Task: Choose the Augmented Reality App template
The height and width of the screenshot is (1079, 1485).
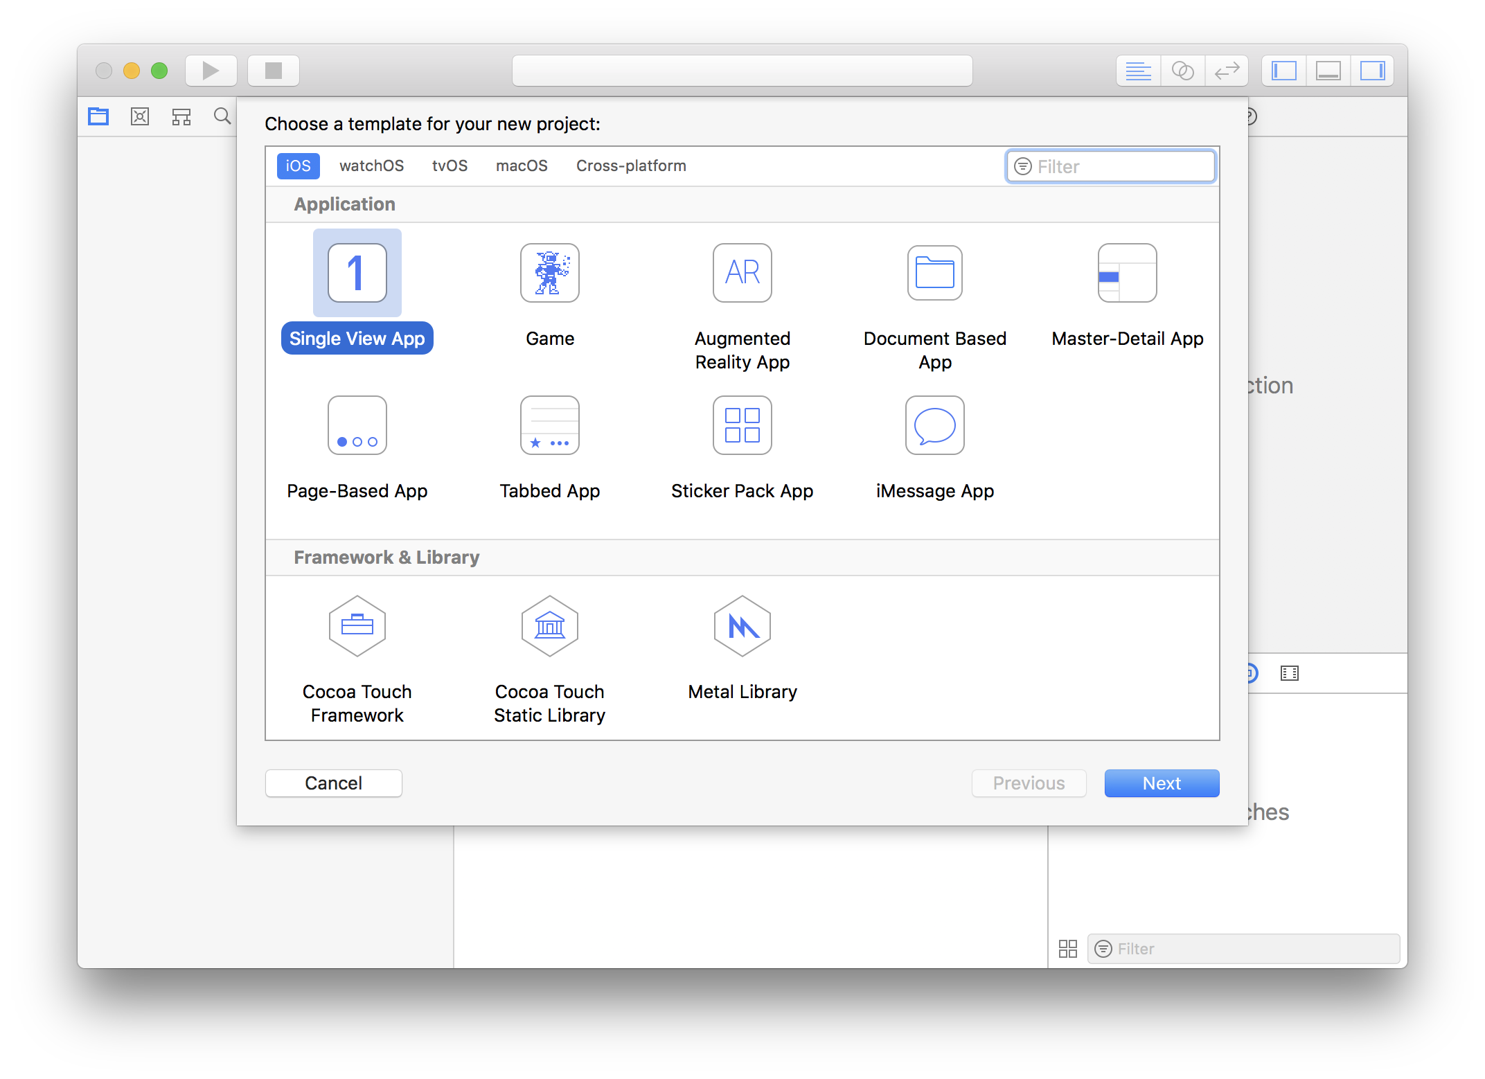Action: (742, 273)
